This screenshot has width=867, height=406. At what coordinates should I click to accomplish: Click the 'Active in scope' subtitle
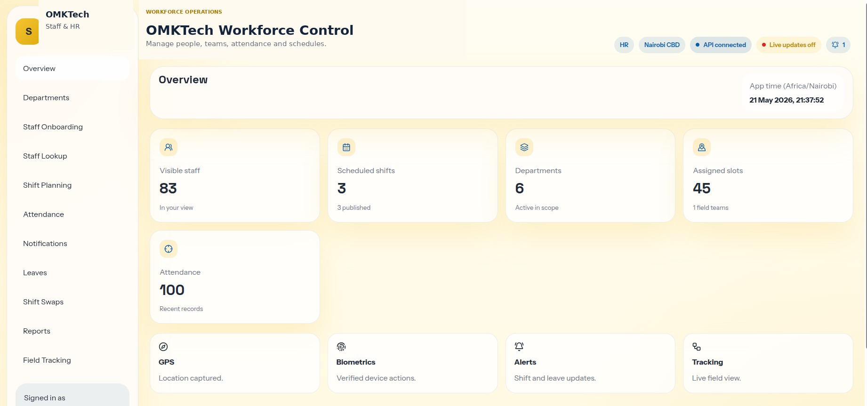pos(537,207)
